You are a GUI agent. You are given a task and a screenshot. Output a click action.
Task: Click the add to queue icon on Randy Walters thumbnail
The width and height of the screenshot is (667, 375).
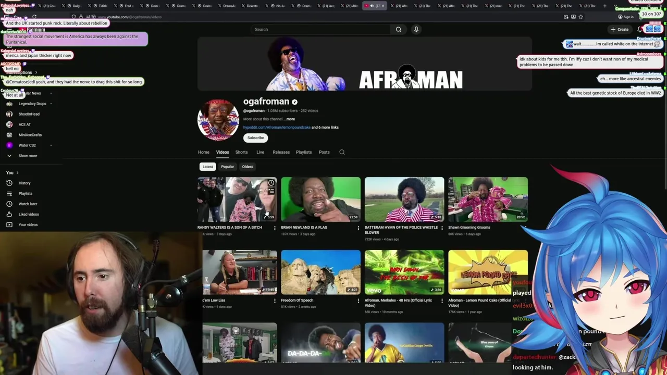click(271, 192)
